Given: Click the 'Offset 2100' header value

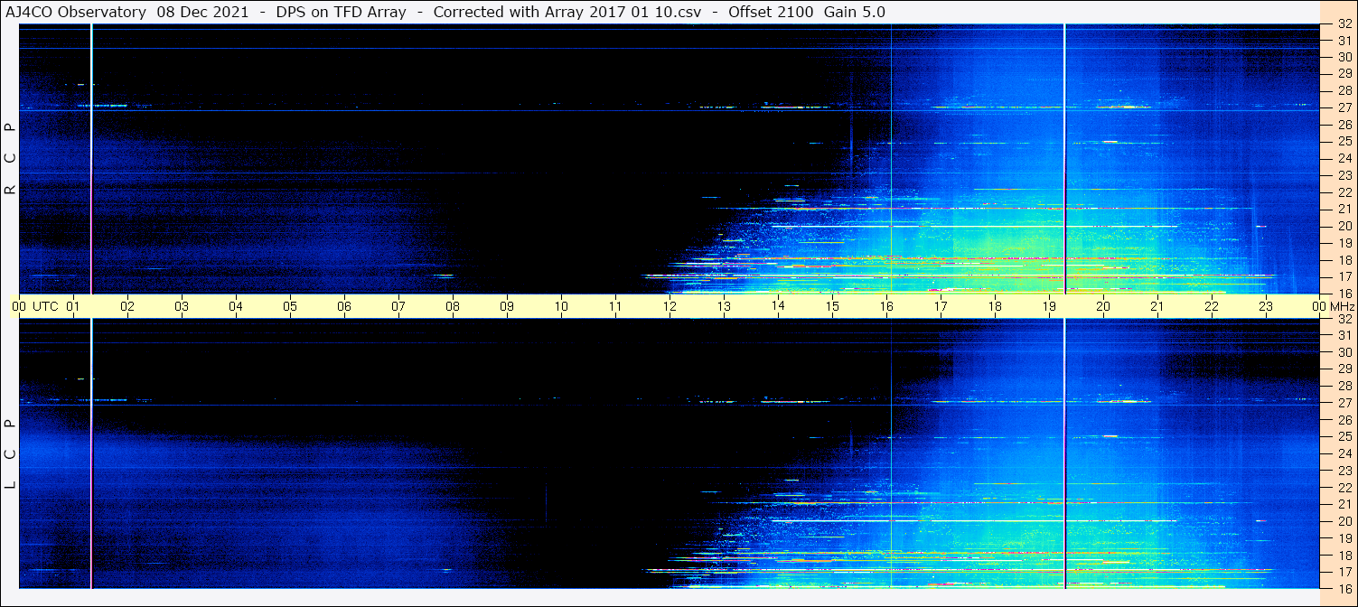Looking at the screenshot, I should click(769, 13).
